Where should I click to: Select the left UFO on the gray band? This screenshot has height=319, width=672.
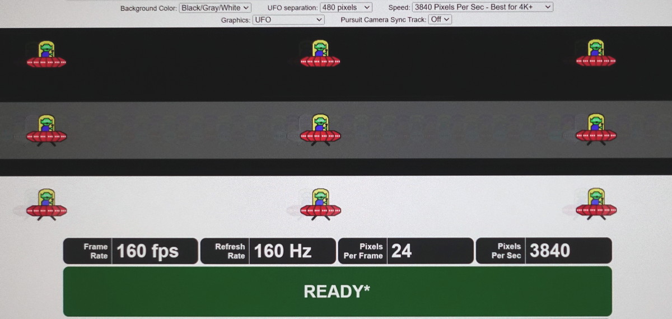point(46,129)
